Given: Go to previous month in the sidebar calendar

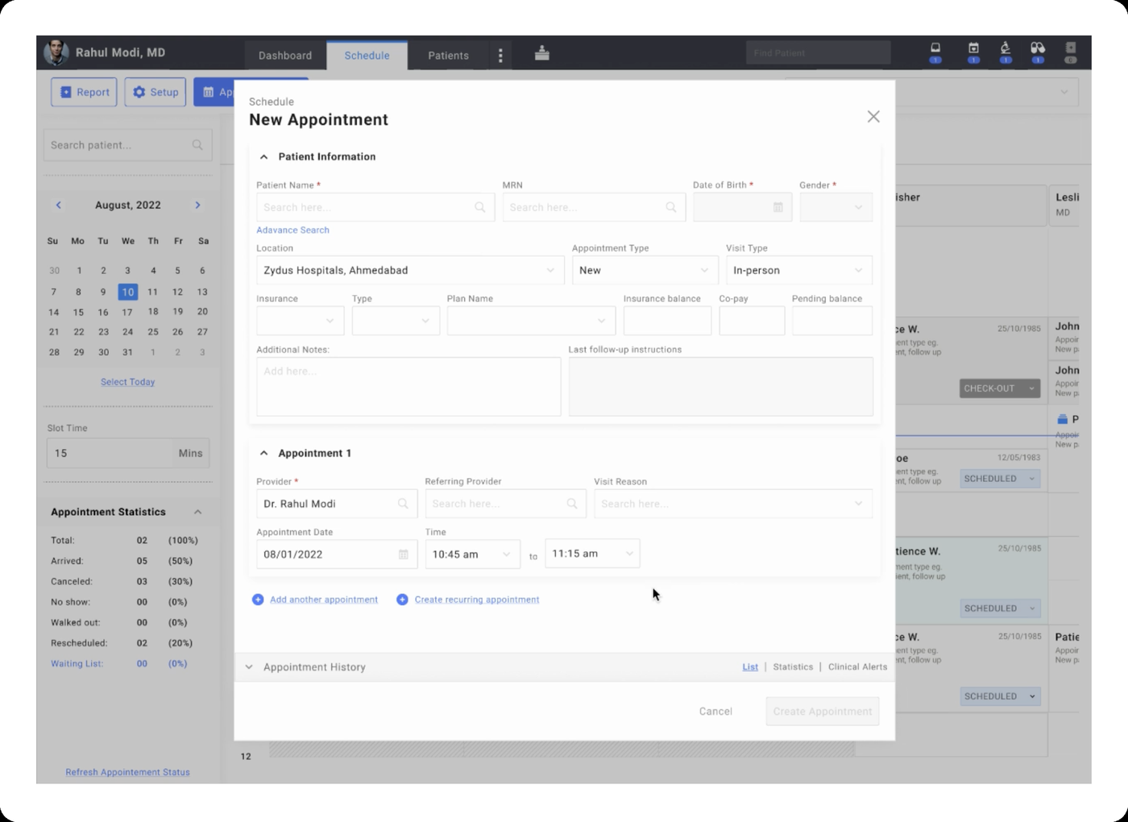Looking at the screenshot, I should tap(58, 205).
